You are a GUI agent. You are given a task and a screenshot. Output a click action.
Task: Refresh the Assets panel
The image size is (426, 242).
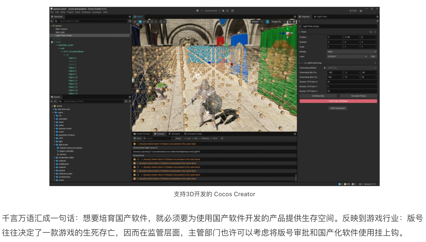(130, 101)
